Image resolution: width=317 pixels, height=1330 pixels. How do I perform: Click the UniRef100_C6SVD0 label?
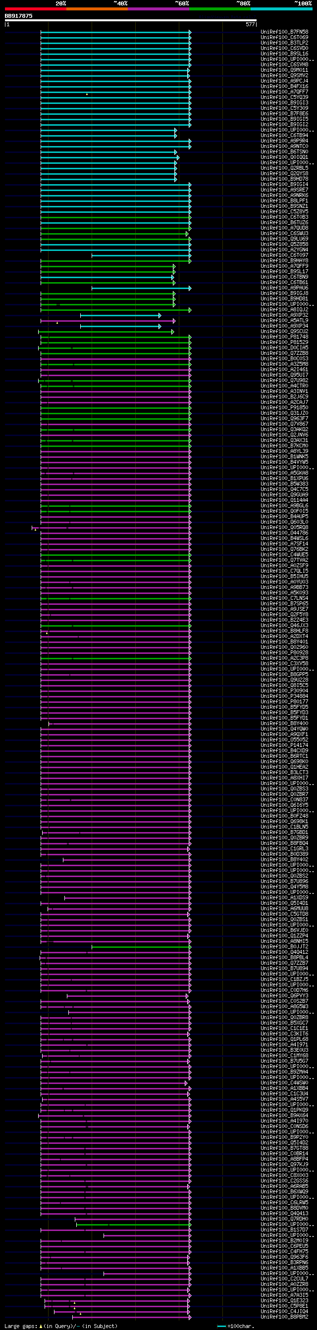click(284, 48)
